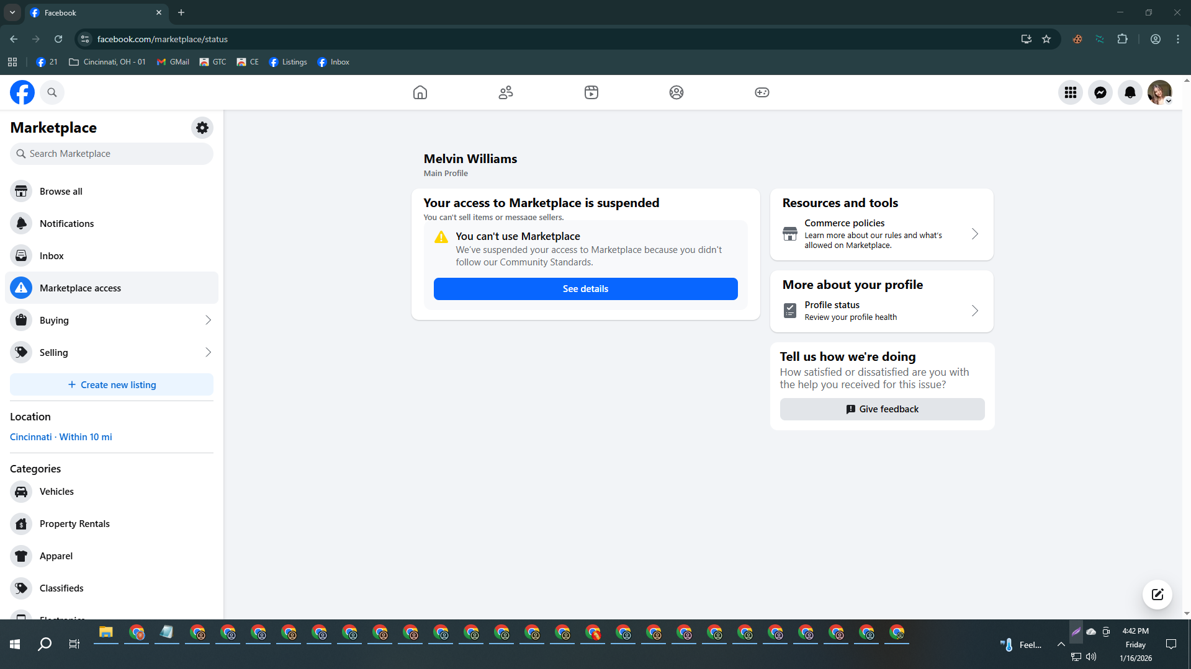Open the GTC bookmark
1191x669 pixels.
[x=213, y=62]
